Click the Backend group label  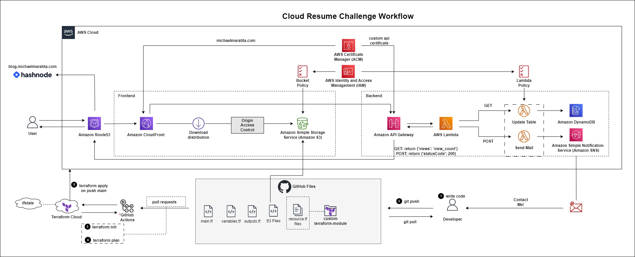[x=374, y=96]
